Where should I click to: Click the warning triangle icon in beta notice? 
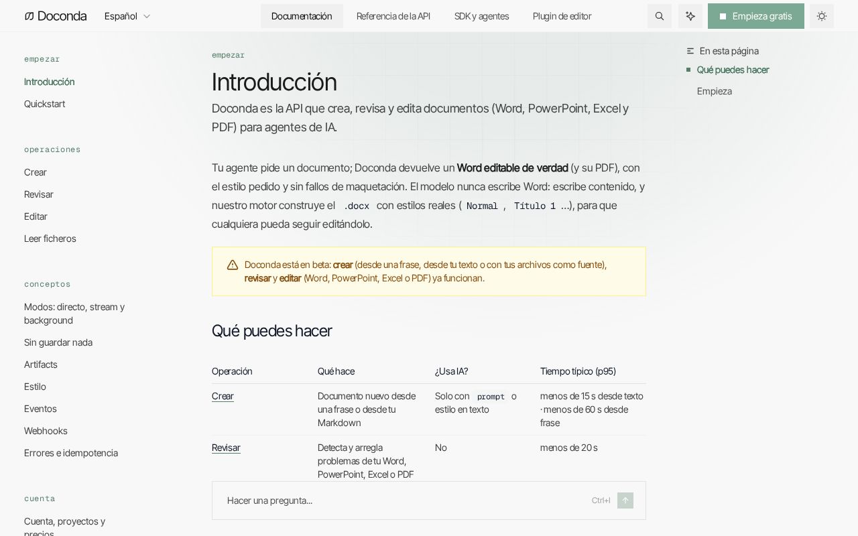[233, 265]
